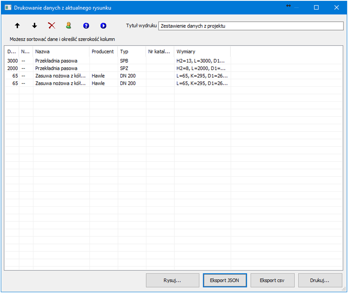Maximize the print data dialog window
Viewport: 348px width, 293px height.
tap(316, 7)
